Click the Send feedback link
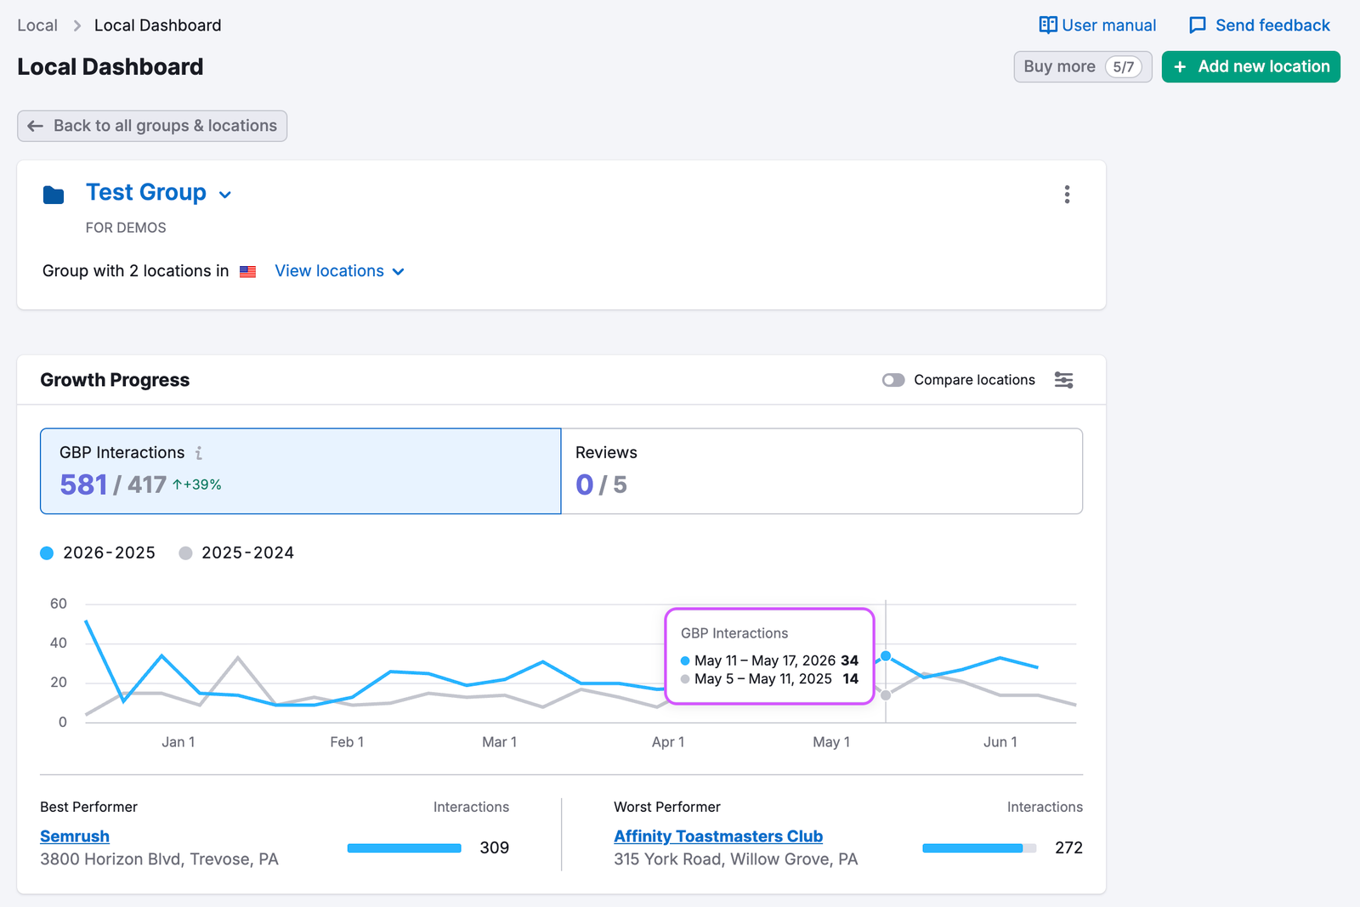This screenshot has width=1360, height=907. [x=1259, y=26]
